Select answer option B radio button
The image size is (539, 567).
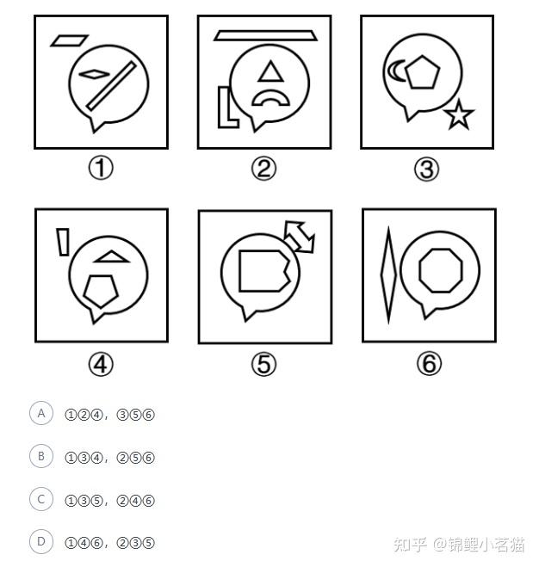pos(41,456)
